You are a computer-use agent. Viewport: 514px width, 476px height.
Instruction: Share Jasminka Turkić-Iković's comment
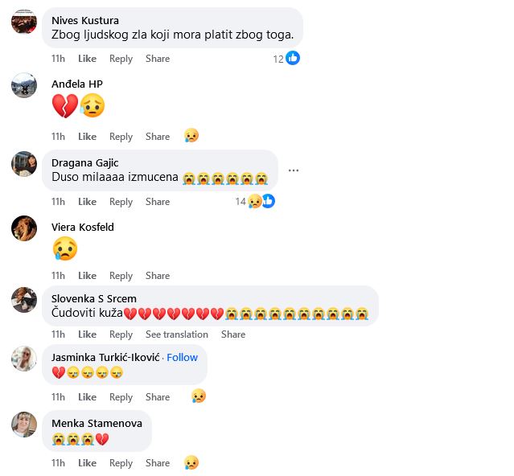click(x=158, y=397)
